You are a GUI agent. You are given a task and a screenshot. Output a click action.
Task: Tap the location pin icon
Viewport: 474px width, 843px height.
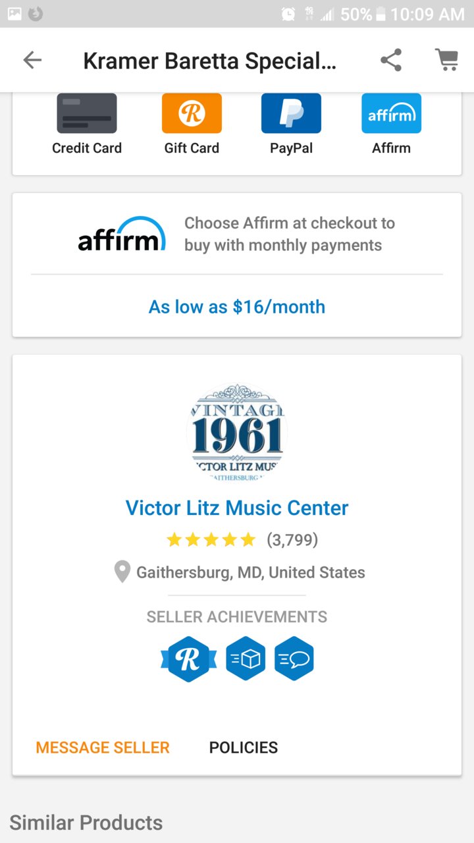coord(122,572)
